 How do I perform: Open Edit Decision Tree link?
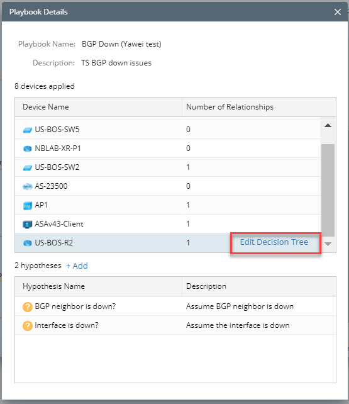(274, 242)
